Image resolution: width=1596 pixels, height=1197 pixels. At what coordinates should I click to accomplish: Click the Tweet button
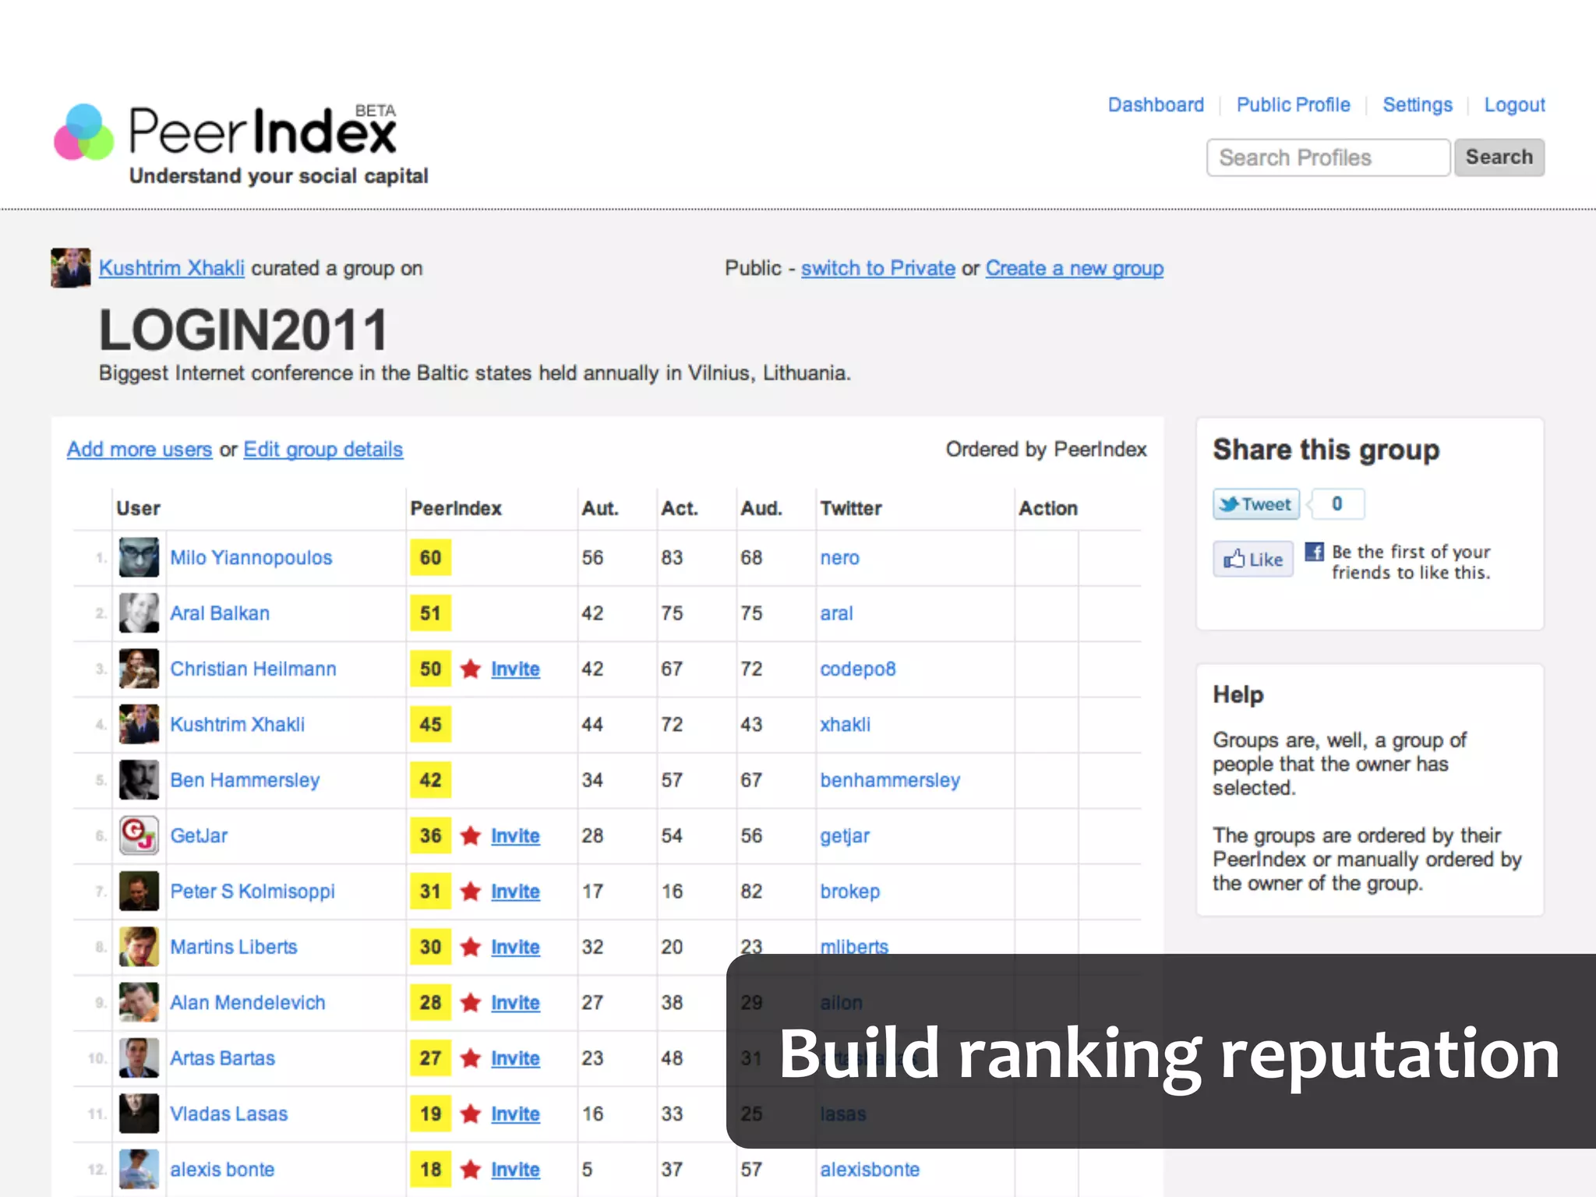(1256, 504)
